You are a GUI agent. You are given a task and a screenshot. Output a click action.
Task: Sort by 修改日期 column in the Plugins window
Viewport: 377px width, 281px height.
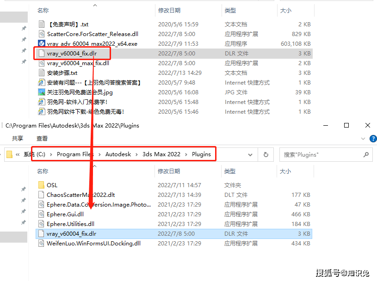coord(169,171)
